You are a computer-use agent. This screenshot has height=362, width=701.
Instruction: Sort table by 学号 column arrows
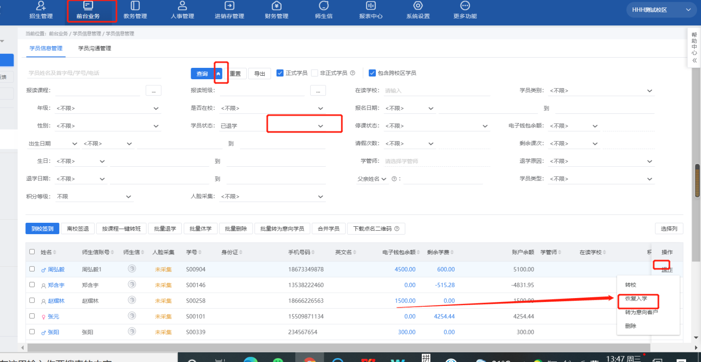[200, 252]
